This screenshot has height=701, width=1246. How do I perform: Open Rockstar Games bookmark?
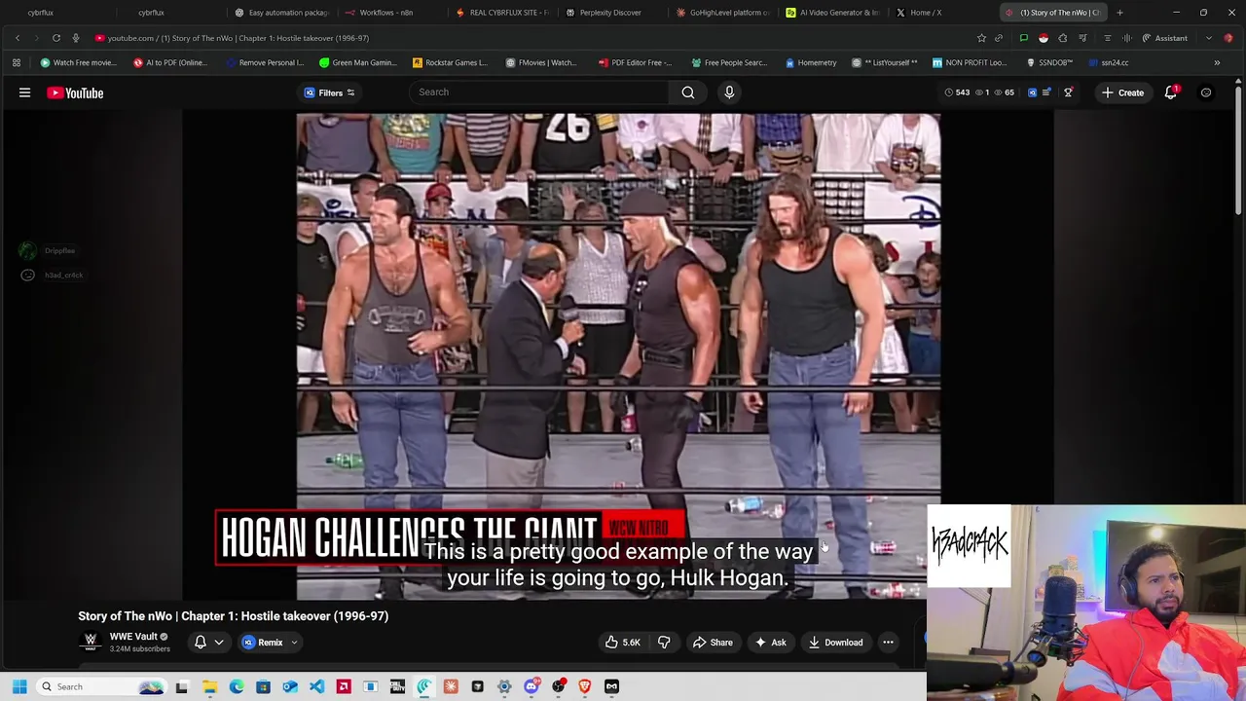(450, 62)
